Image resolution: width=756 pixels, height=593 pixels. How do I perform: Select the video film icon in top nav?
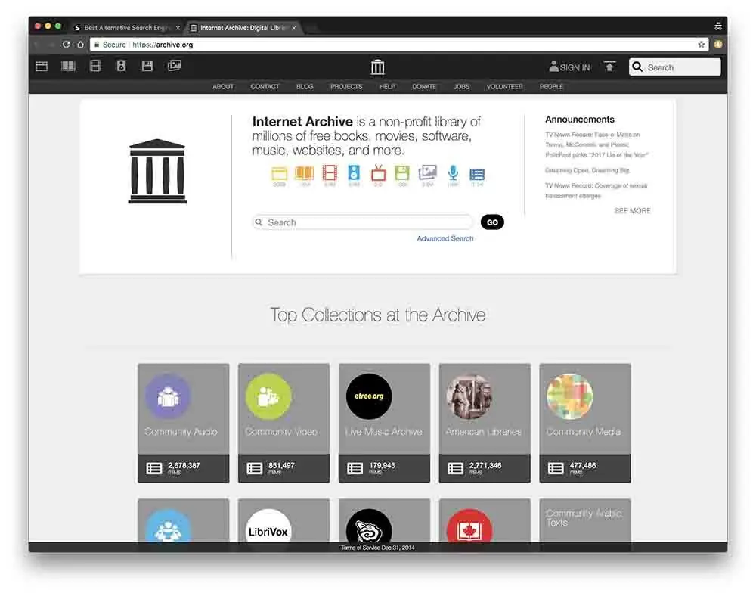click(x=95, y=66)
